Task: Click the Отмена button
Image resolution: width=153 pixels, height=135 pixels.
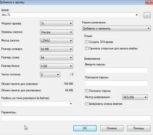Action: click(x=112, y=128)
